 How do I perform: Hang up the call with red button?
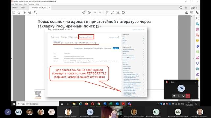pyautogui.click(x=188, y=96)
